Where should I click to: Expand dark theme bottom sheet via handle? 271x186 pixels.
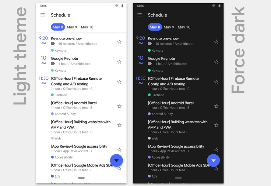pyautogui.click(x=178, y=178)
